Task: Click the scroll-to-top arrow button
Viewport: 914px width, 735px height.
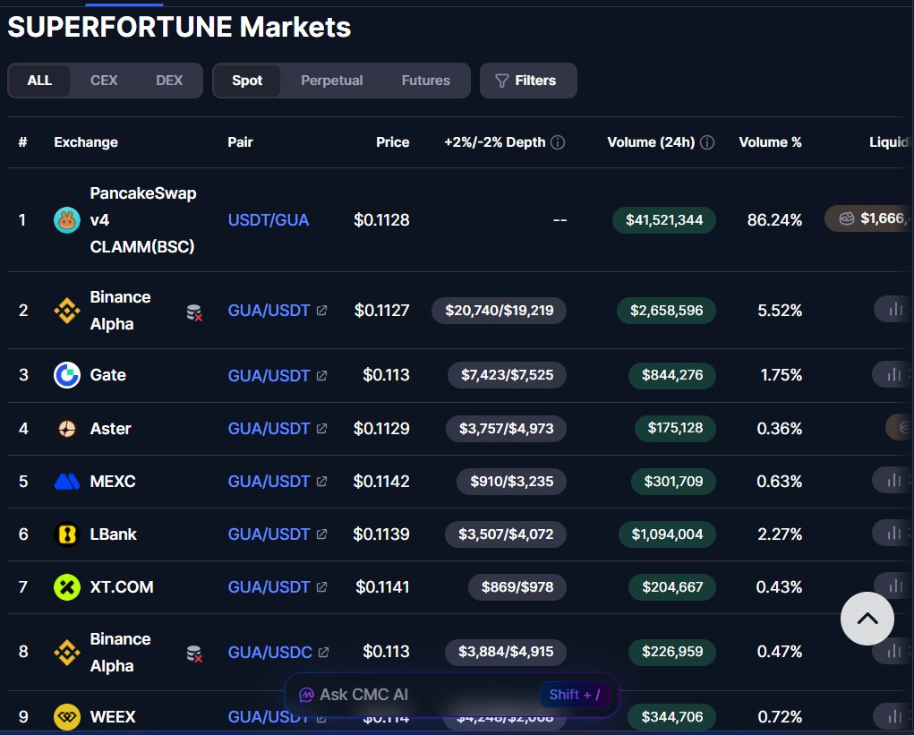Action: click(x=867, y=619)
